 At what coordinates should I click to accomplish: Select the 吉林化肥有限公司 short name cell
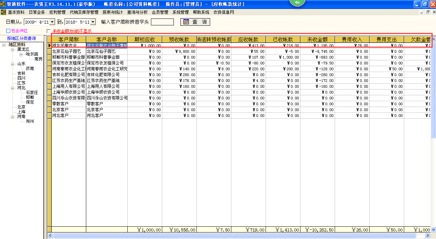(x=69, y=75)
